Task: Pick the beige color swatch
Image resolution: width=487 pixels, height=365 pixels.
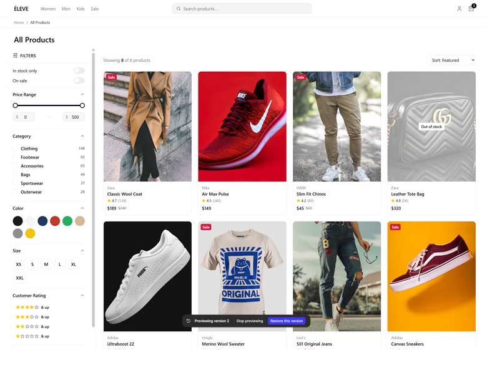Action: [80, 221]
